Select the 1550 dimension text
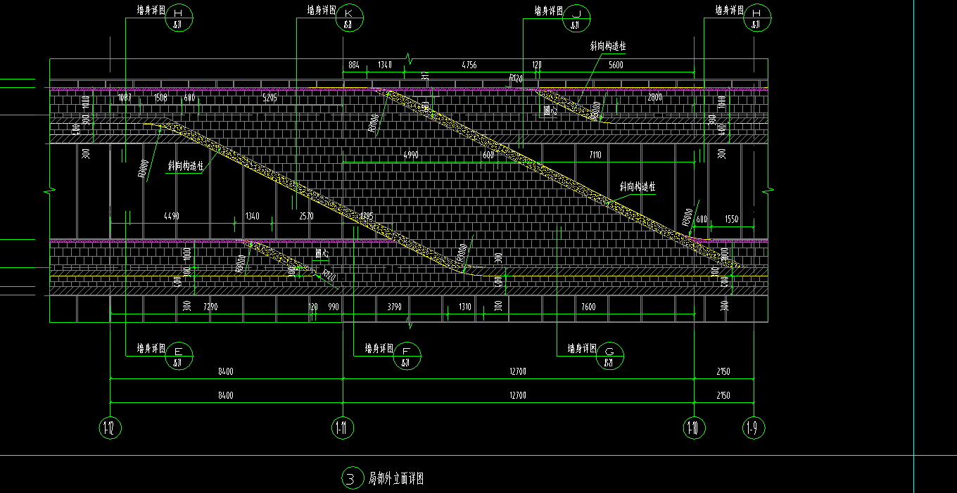Screen dimensions: 957x493 (731, 219)
